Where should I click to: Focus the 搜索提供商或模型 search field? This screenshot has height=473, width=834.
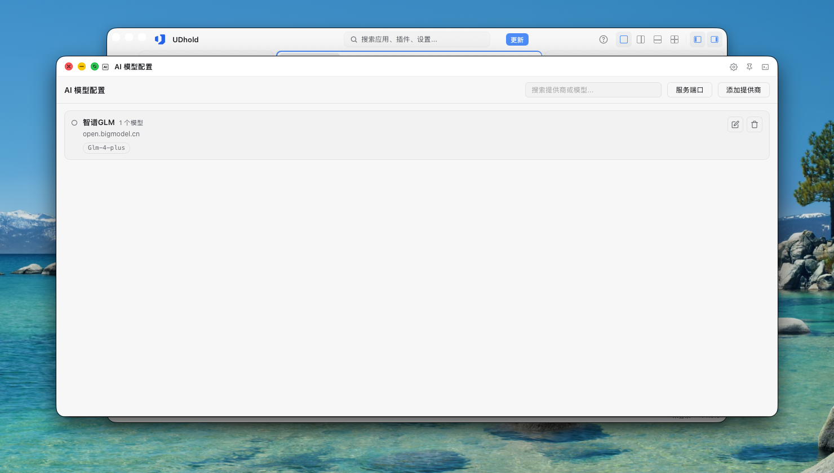[593, 90]
